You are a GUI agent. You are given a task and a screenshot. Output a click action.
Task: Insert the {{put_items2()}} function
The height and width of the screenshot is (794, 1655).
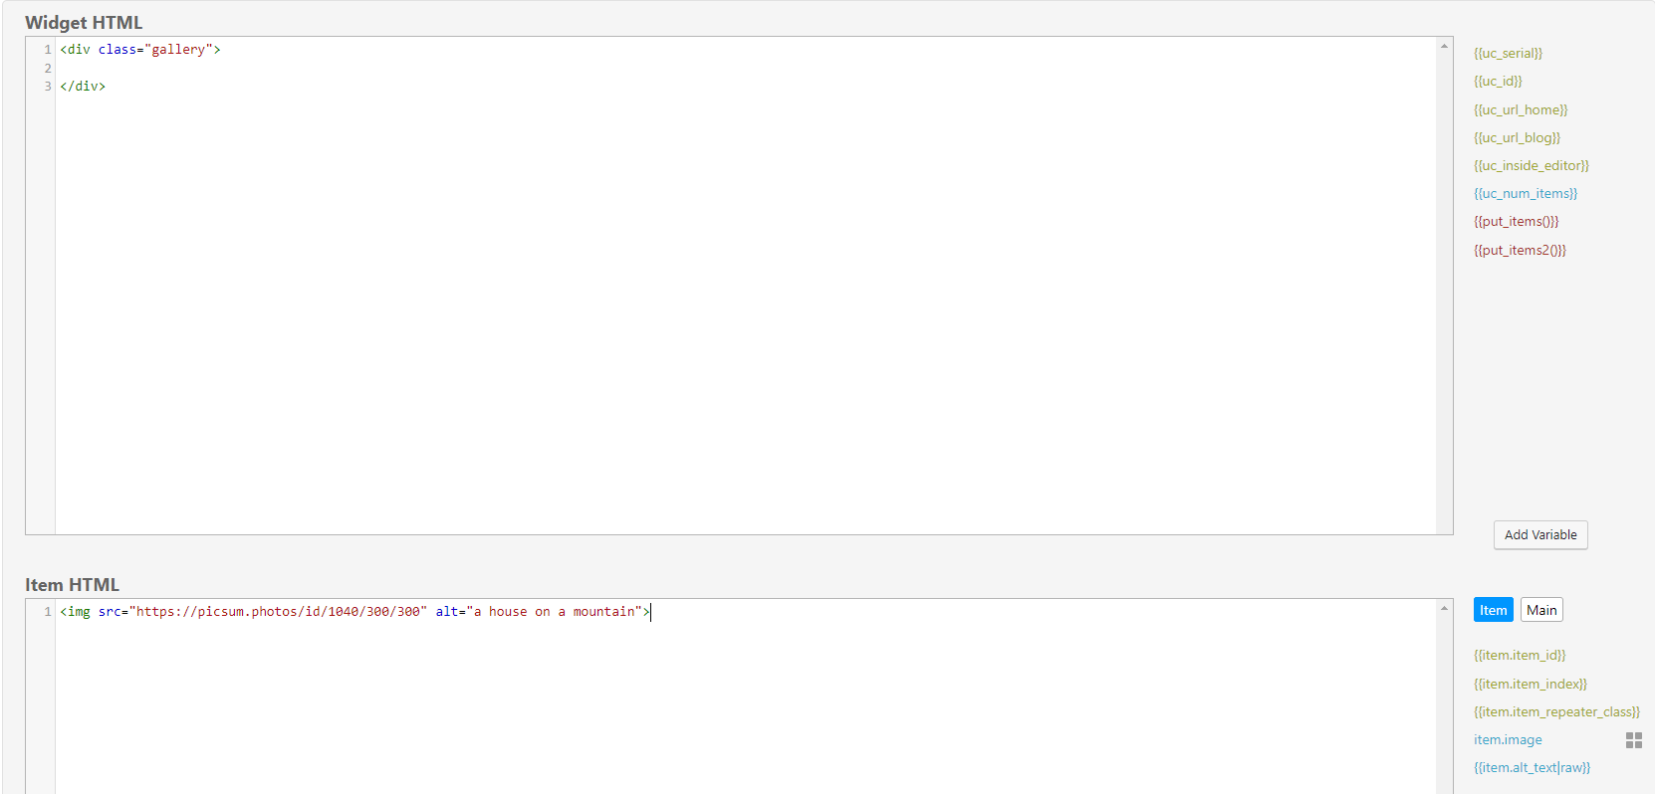point(1520,250)
